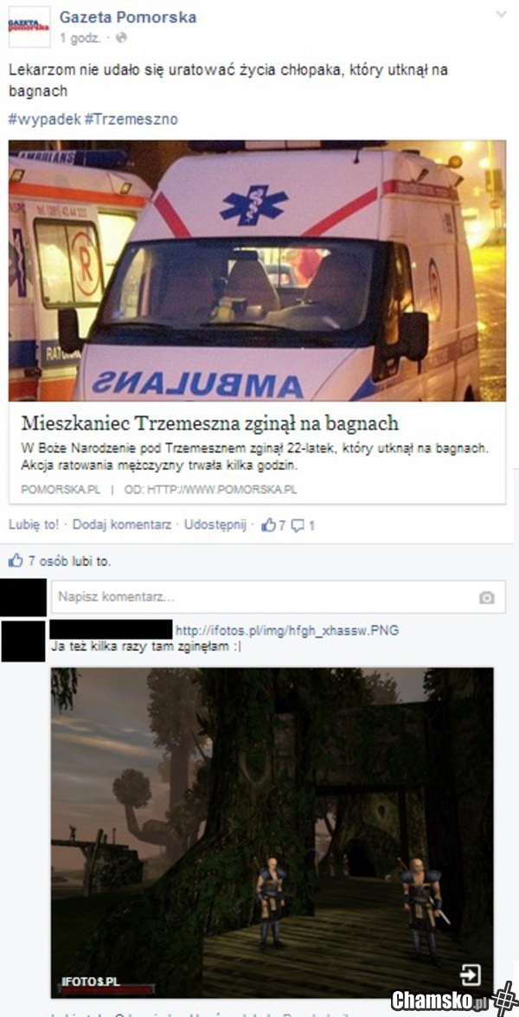Click Dodaj komentarz under the post
This screenshot has height=1017, width=519.
pos(121,525)
